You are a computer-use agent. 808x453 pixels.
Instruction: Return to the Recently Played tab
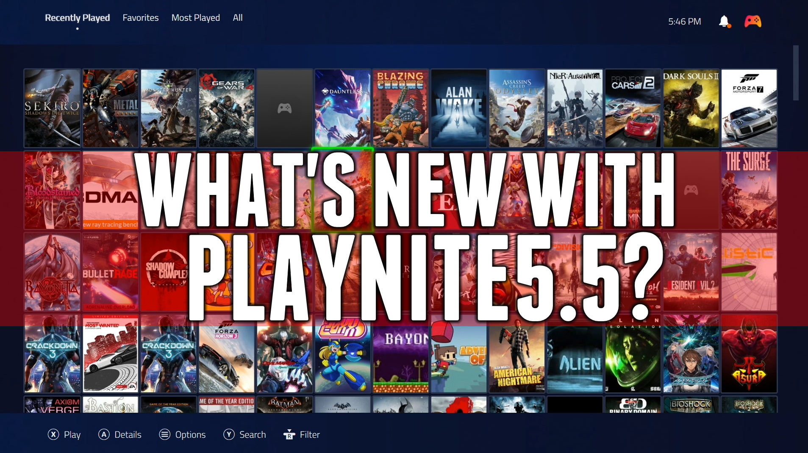point(78,18)
